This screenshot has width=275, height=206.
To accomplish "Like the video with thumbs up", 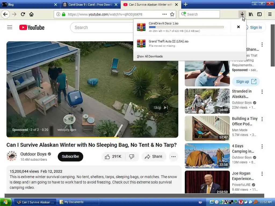I will point(113,157).
